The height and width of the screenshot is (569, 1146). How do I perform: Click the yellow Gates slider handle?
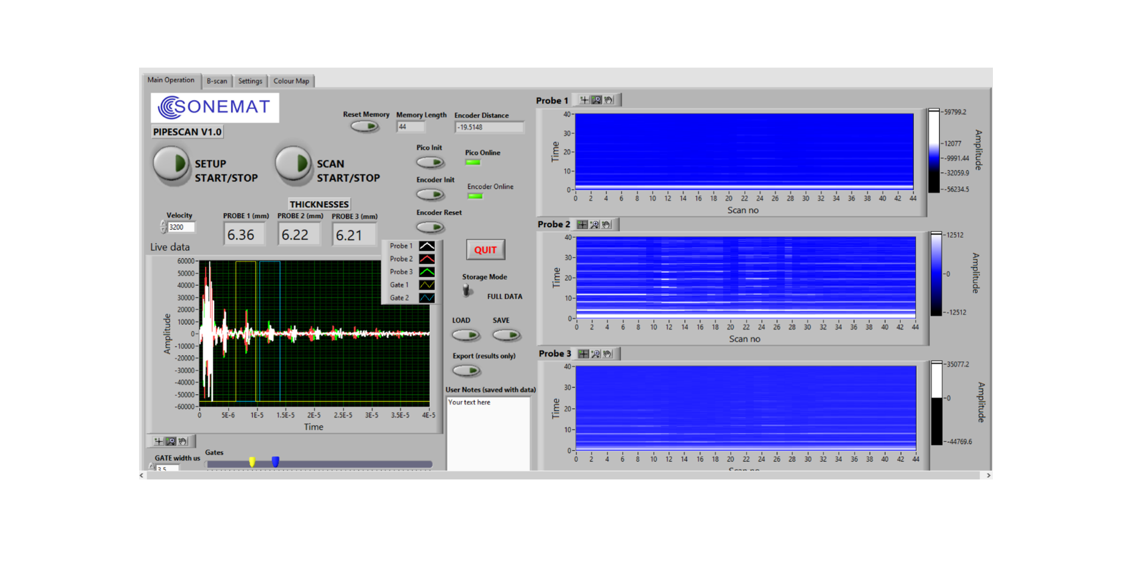252,462
